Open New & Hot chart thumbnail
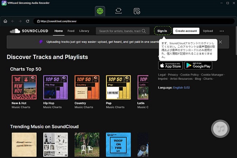 [24, 87]
